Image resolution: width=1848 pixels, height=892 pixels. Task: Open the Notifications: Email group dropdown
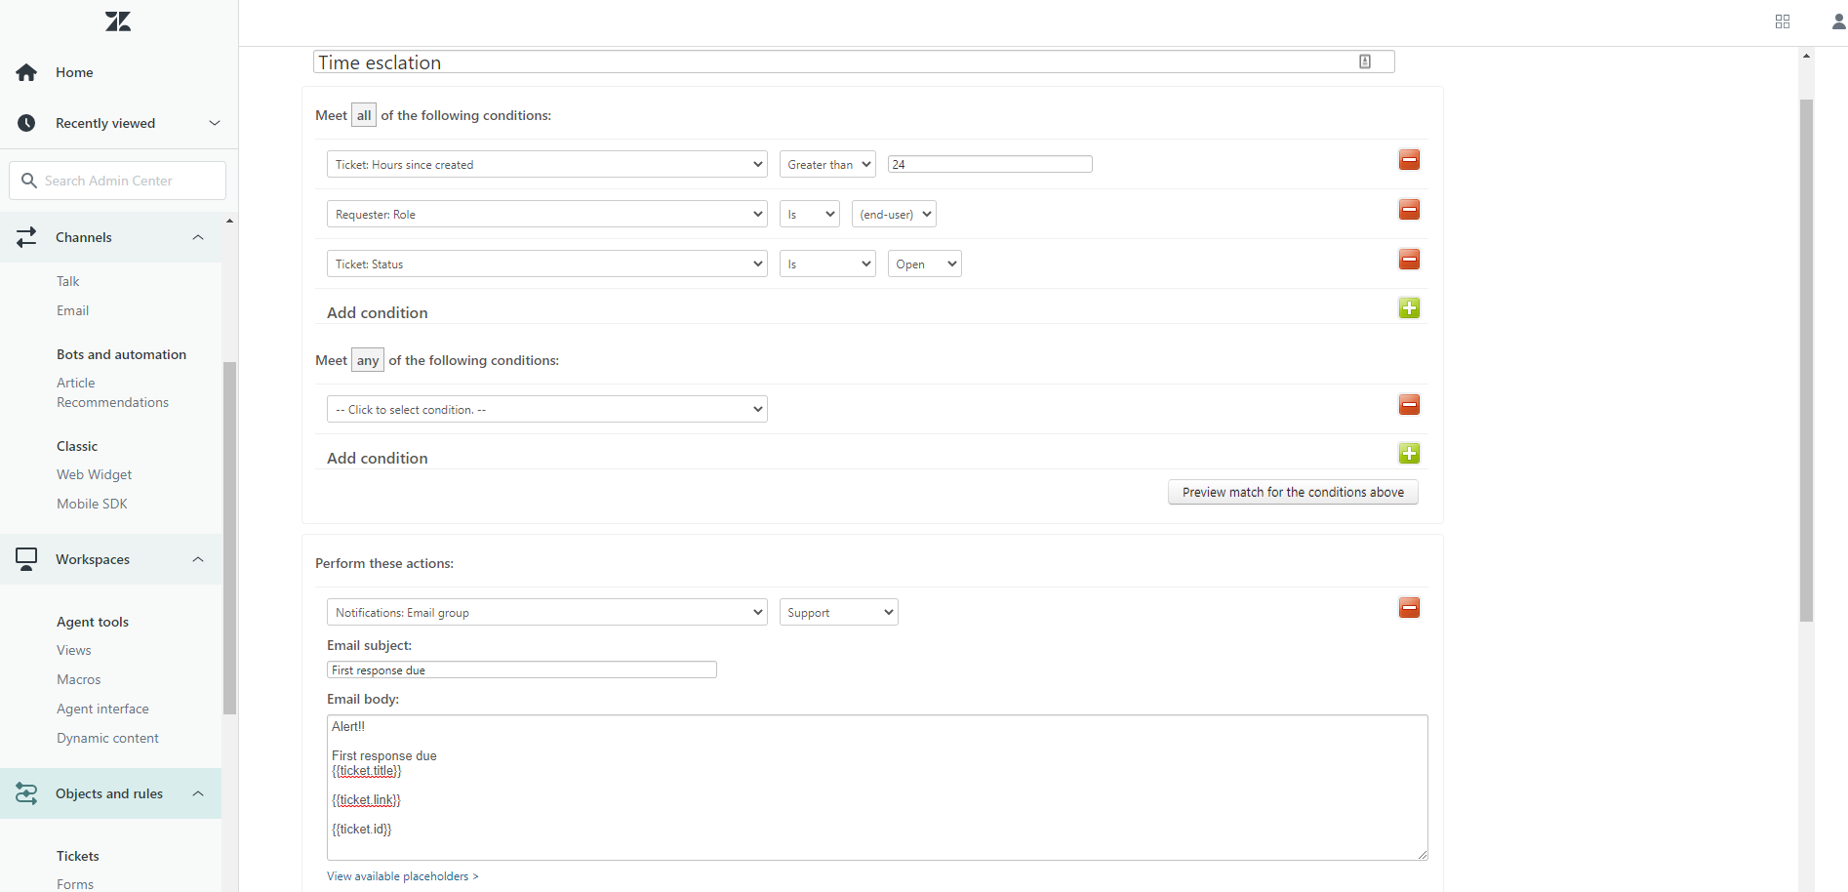(547, 612)
